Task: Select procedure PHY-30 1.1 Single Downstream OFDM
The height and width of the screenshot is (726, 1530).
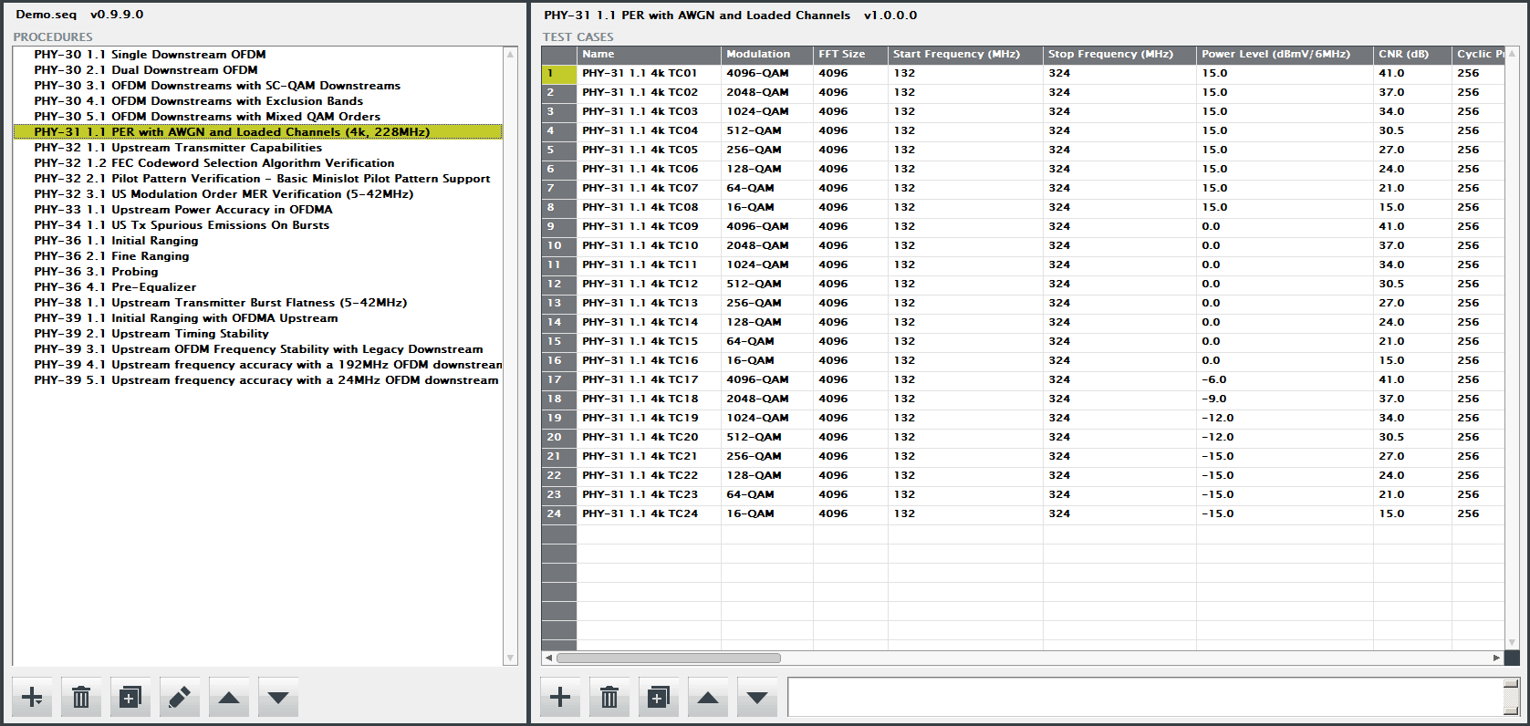Action: point(150,55)
